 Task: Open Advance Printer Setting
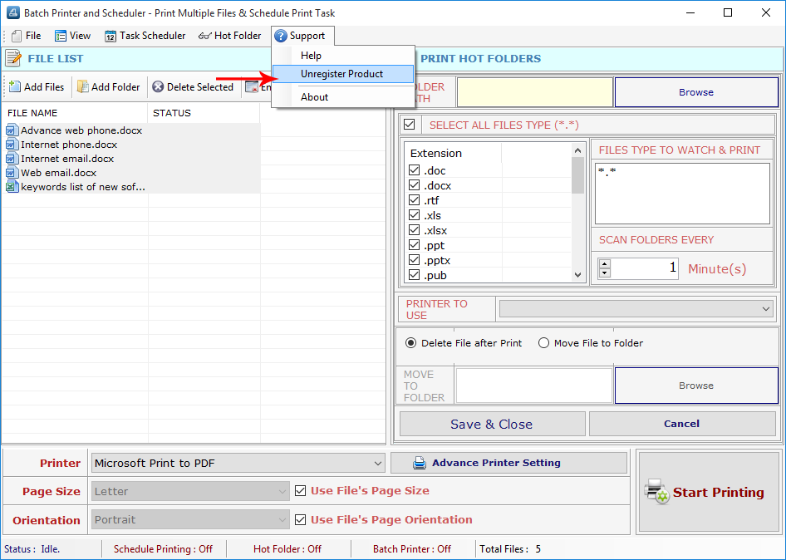pos(508,463)
